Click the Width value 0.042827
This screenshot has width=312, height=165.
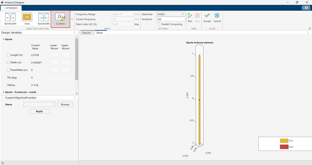point(36,62)
